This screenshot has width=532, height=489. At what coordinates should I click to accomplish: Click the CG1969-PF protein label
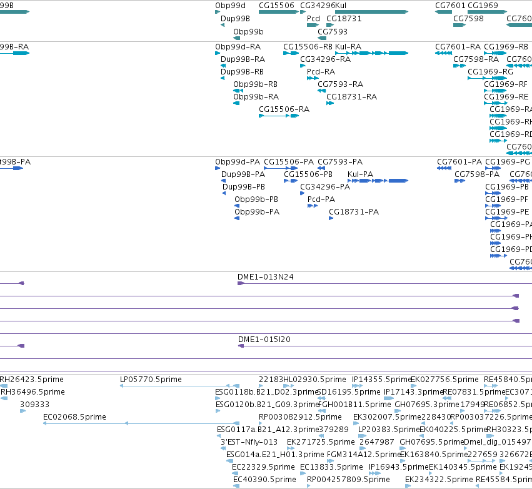point(506,199)
